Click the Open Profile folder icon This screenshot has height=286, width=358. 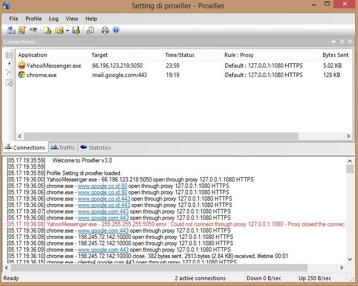59,30
